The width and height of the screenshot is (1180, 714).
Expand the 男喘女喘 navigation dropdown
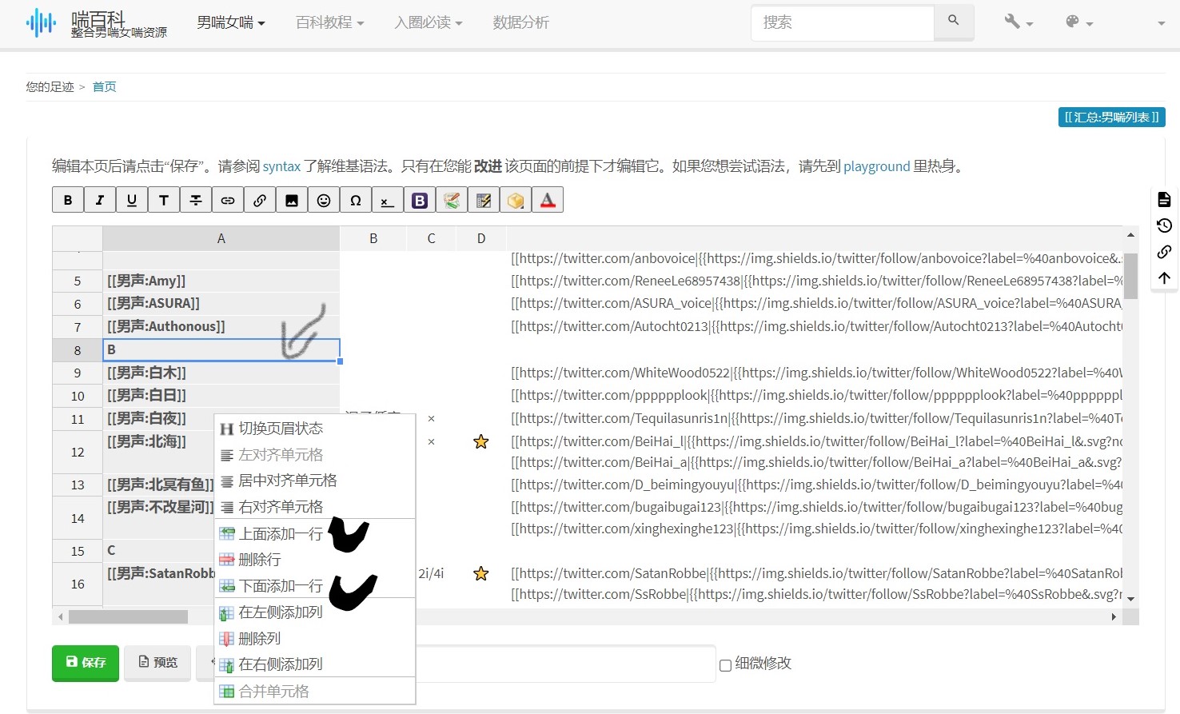tap(230, 23)
